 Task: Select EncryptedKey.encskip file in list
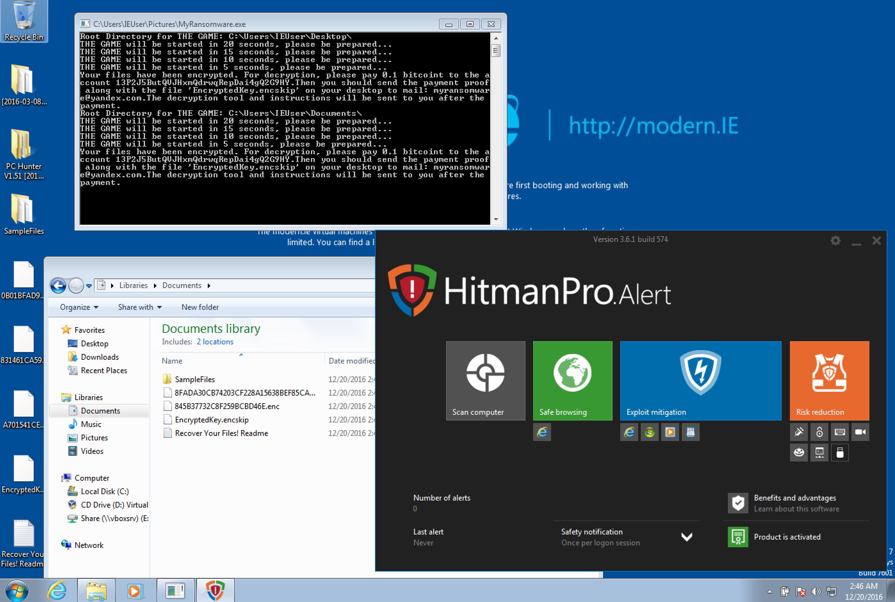(x=211, y=420)
